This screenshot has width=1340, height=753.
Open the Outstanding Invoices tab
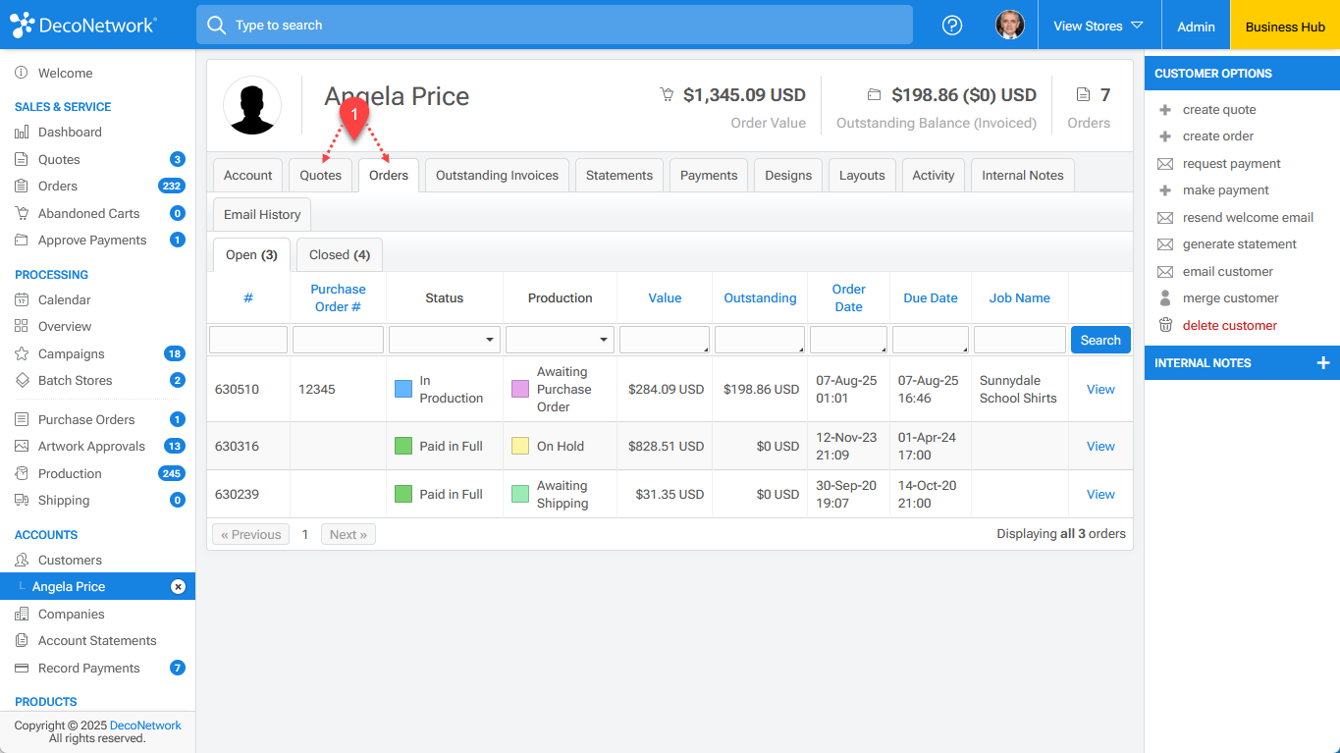point(497,175)
